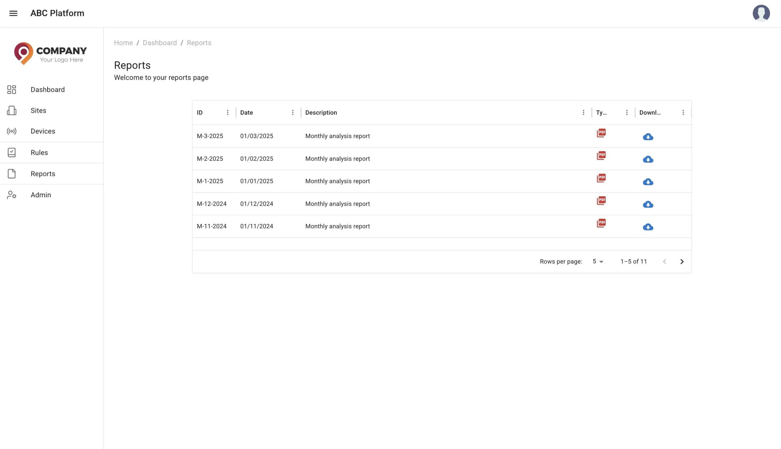Go to Home breadcrumb link

pyautogui.click(x=124, y=43)
